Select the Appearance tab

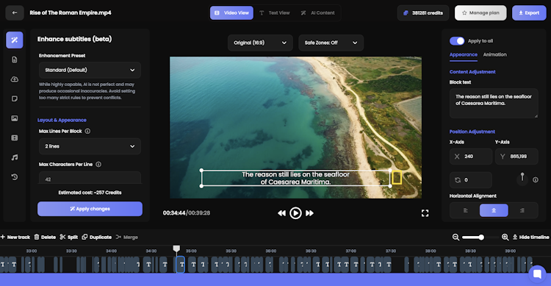[x=463, y=54]
